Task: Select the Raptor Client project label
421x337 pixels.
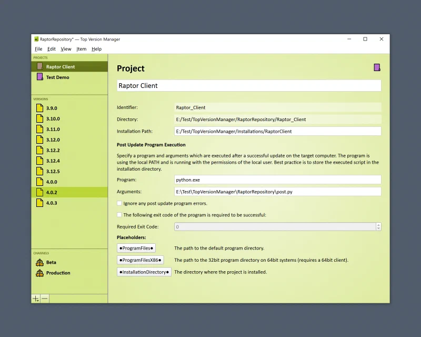Action: (x=61, y=67)
